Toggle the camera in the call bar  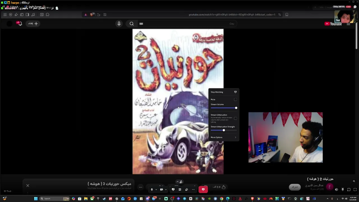(161, 189)
